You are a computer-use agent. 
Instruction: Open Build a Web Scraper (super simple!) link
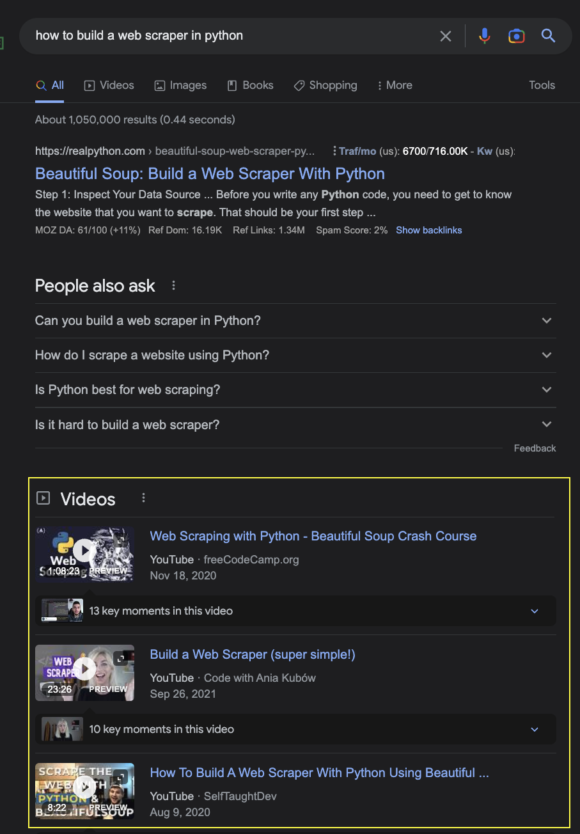tap(253, 654)
